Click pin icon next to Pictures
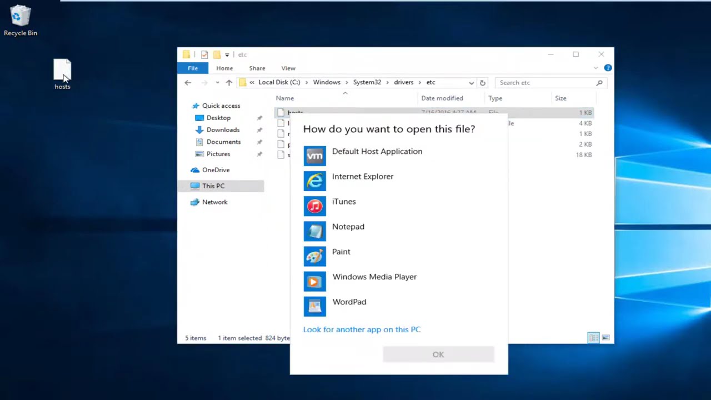Screen dimensions: 711x400 click(259, 154)
